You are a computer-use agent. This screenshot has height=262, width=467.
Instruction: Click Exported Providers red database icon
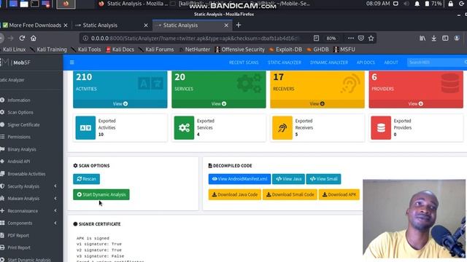click(x=381, y=128)
